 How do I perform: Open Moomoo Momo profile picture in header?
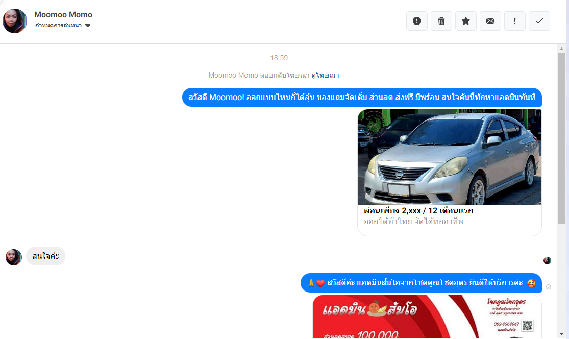[15, 21]
